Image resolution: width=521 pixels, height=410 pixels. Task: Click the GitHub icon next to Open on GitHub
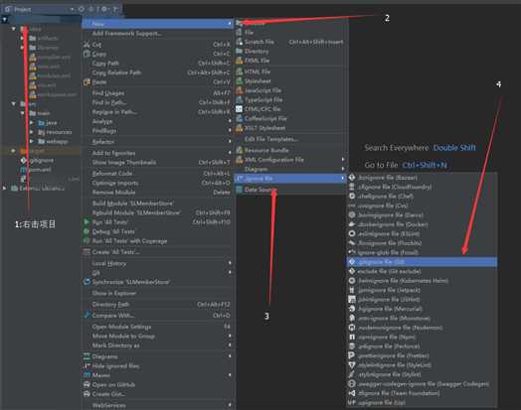(87, 384)
